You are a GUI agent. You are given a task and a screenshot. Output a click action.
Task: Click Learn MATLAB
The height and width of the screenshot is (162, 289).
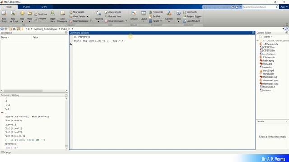(192, 21)
